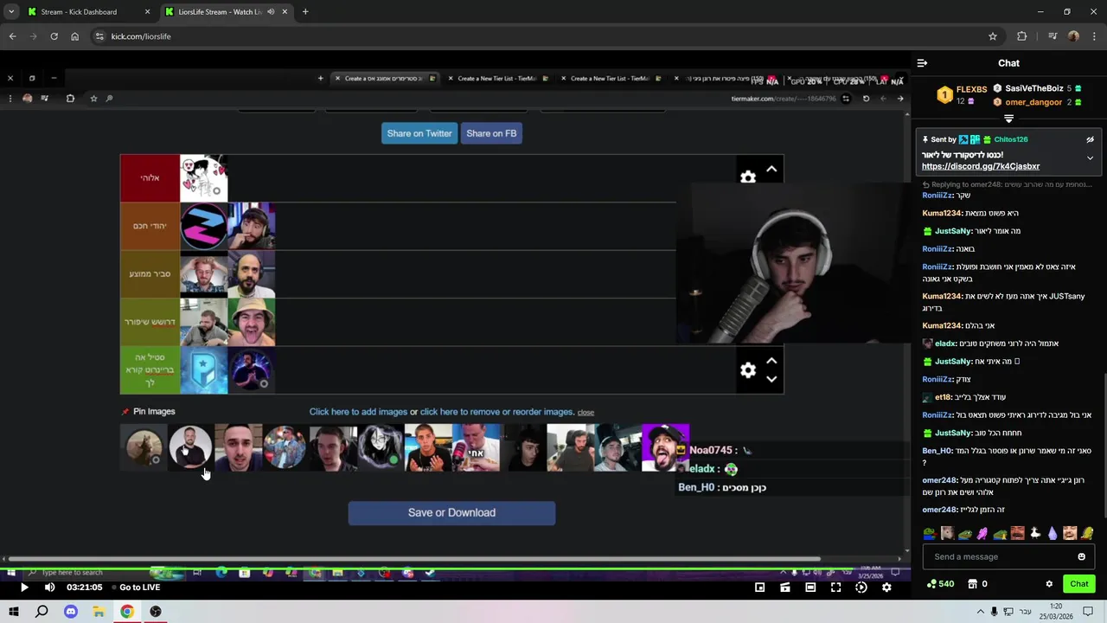The image size is (1107, 623).
Task: Open emoji picker in chat input
Action: tap(1081, 556)
